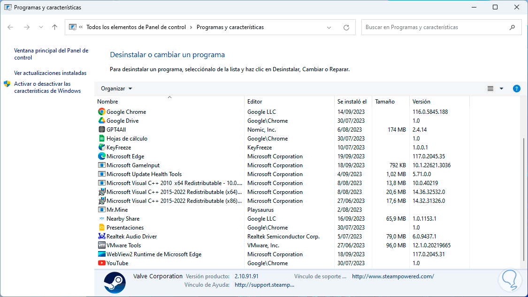Expand the hidden breadcrumb chevrons

tap(81, 27)
